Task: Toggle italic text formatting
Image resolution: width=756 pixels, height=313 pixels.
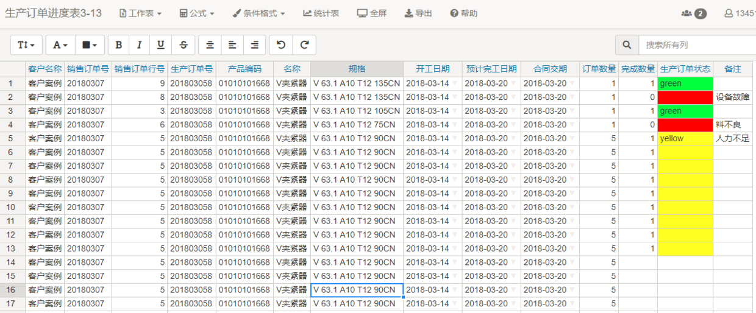Action: click(140, 45)
